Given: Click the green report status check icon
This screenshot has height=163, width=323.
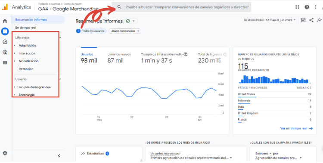Looking at the screenshot, I should click(128, 21).
